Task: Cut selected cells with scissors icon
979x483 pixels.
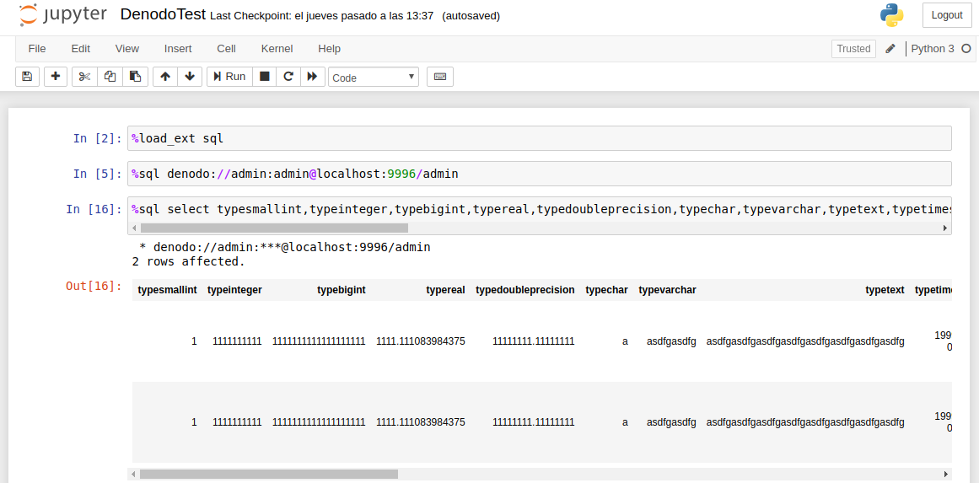Action: [x=85, y=77]
